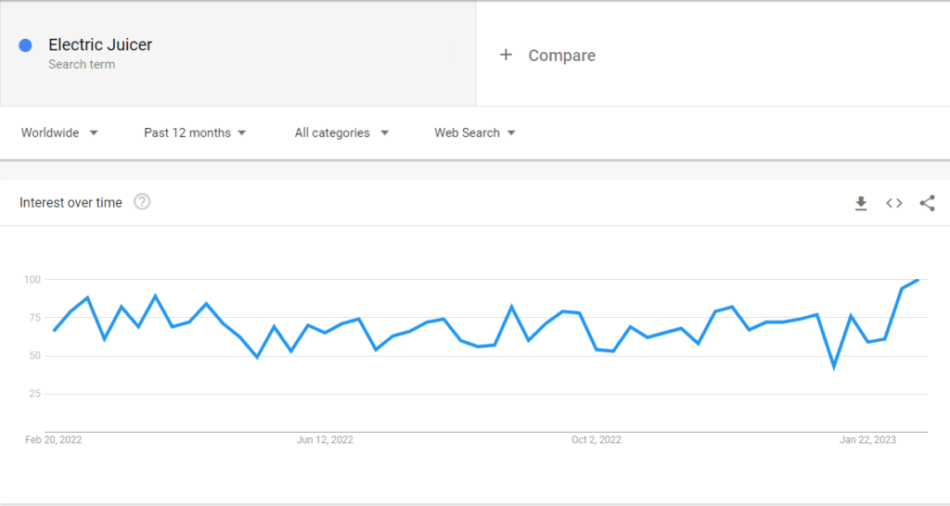Image resolution: width=950 pixels, height=506 pixels.
Task: Click the plus icon beside Compare
Action: 506,55
